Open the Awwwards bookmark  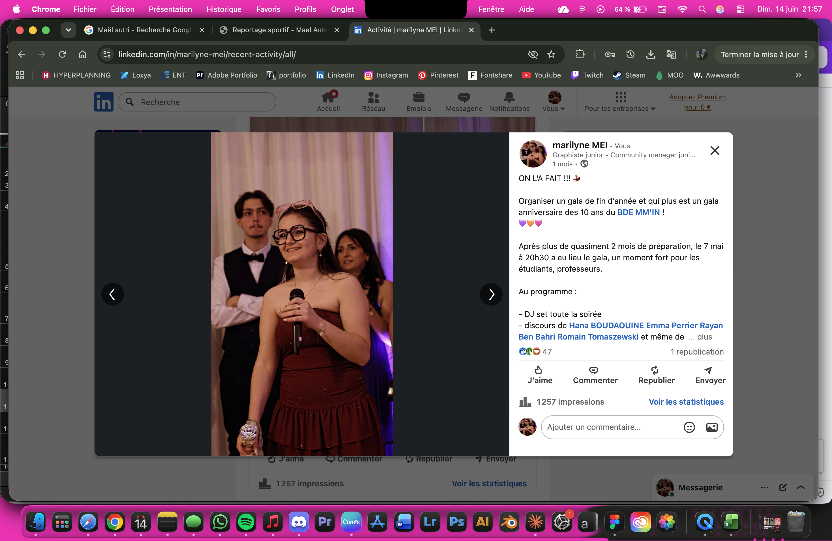[x=716, y=75]
